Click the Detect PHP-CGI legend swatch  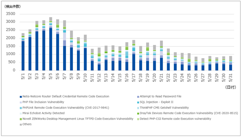(x=138, y=119)
